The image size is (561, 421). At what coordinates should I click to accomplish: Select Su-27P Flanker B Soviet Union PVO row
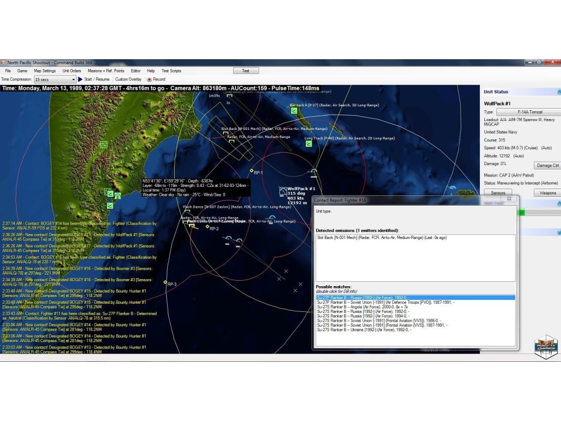click(x=415, y=302)
